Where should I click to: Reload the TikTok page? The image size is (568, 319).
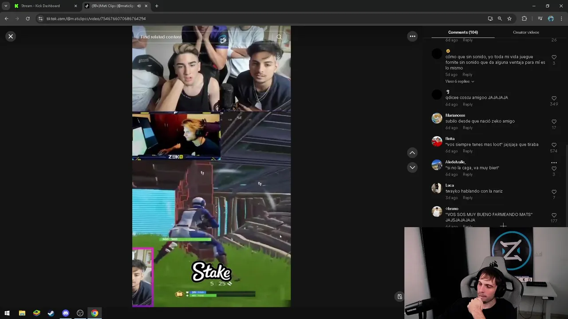(x=28, y=19)
